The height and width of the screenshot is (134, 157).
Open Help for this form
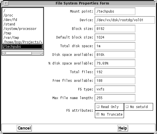[x=123, y=128]
